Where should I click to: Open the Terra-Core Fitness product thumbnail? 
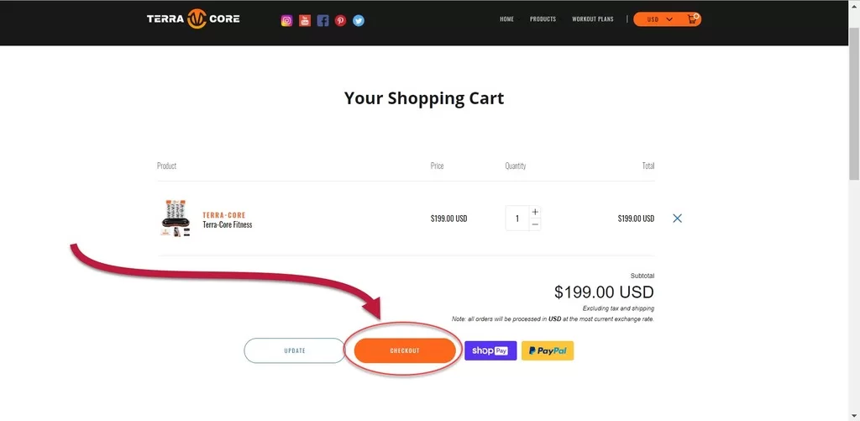click(176, 218)
